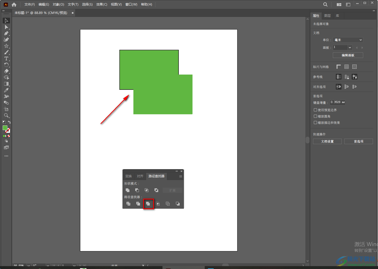Switch to the 对齐 tab
This screenshot has width=378, height=269.
(140, 176)
